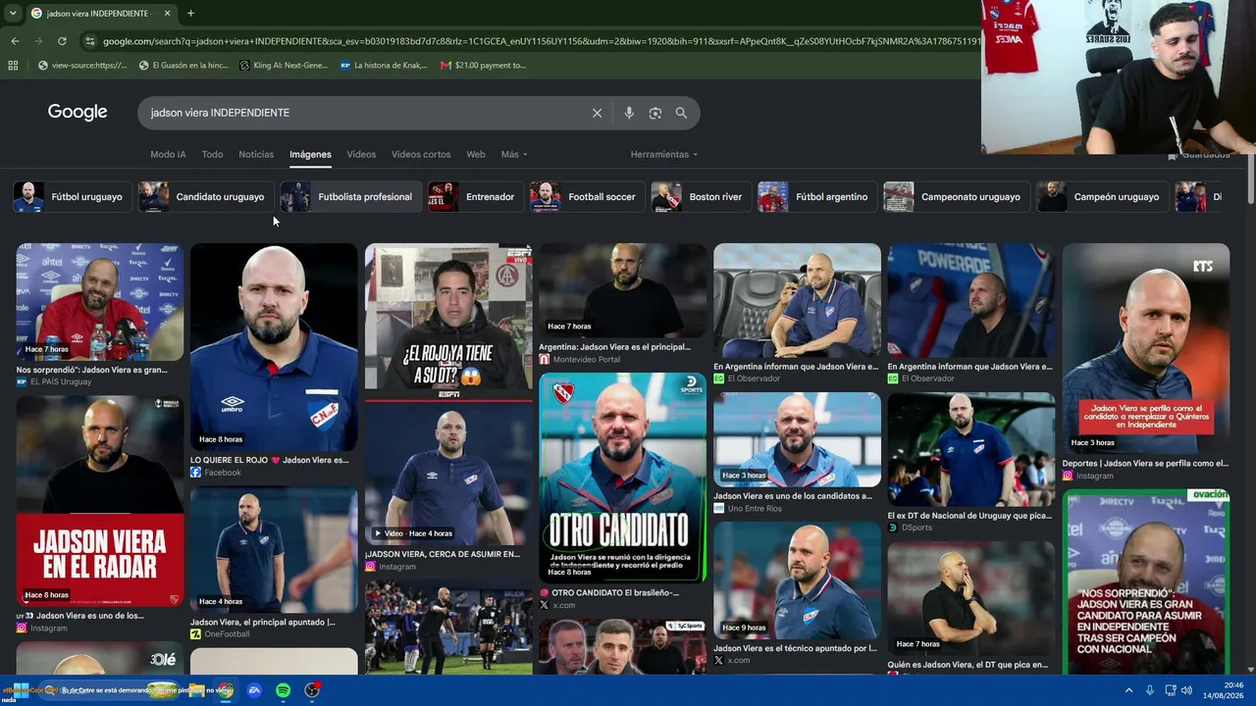1256x706 pixels.
Task: Open the tab search dropdown arrow
Action: pyautogui.click(x=13, y=14)
